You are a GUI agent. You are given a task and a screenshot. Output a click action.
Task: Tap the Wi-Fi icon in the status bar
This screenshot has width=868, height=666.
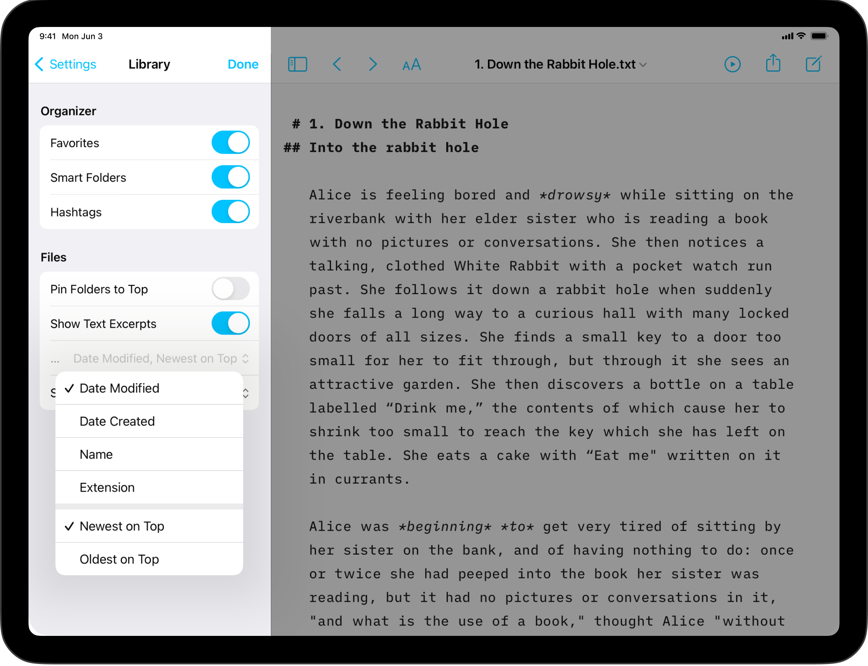click(x=801, y=36)
